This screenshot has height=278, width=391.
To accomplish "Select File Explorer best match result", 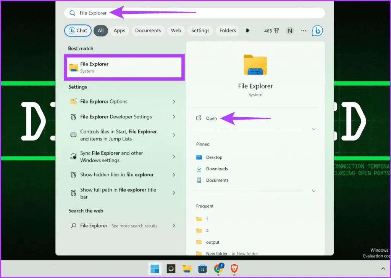I will point(124,67).
